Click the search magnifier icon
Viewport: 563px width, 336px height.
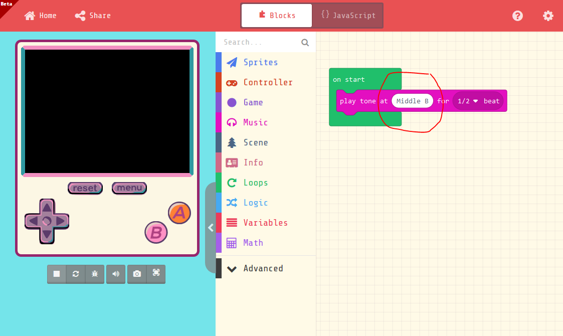[305, 43]
